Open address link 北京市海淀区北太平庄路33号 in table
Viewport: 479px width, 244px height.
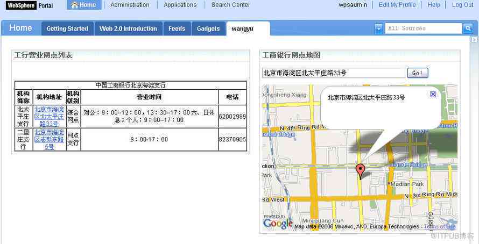point(50,117)
